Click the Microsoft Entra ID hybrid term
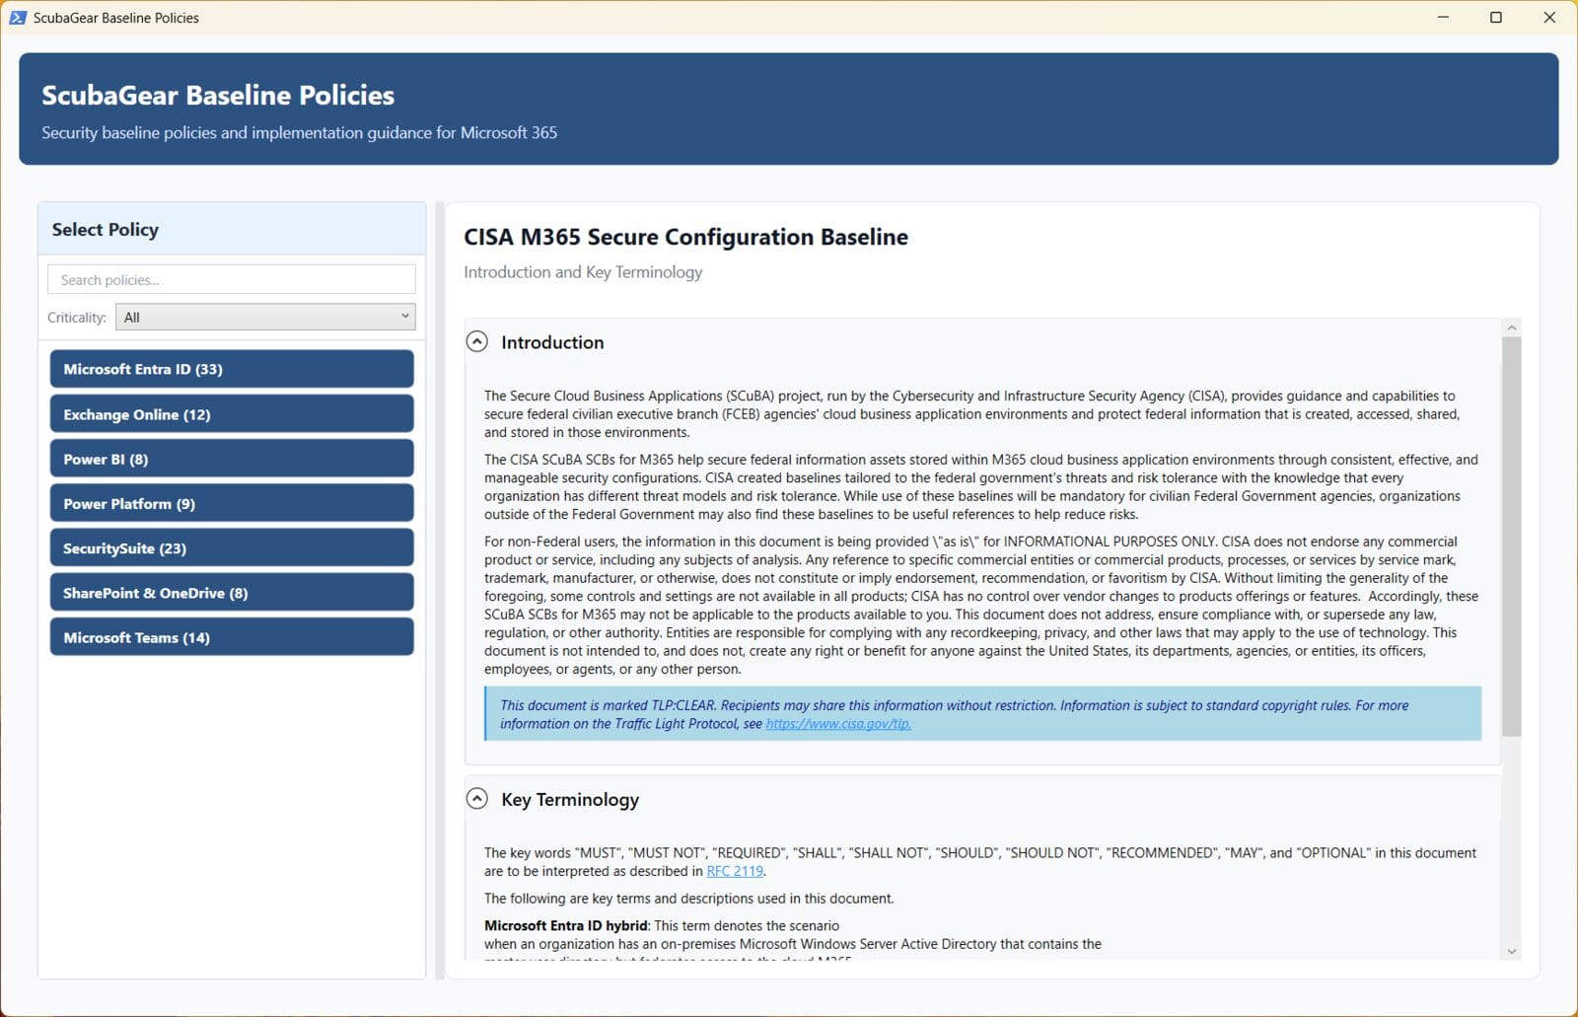 (x=566, y=925)
